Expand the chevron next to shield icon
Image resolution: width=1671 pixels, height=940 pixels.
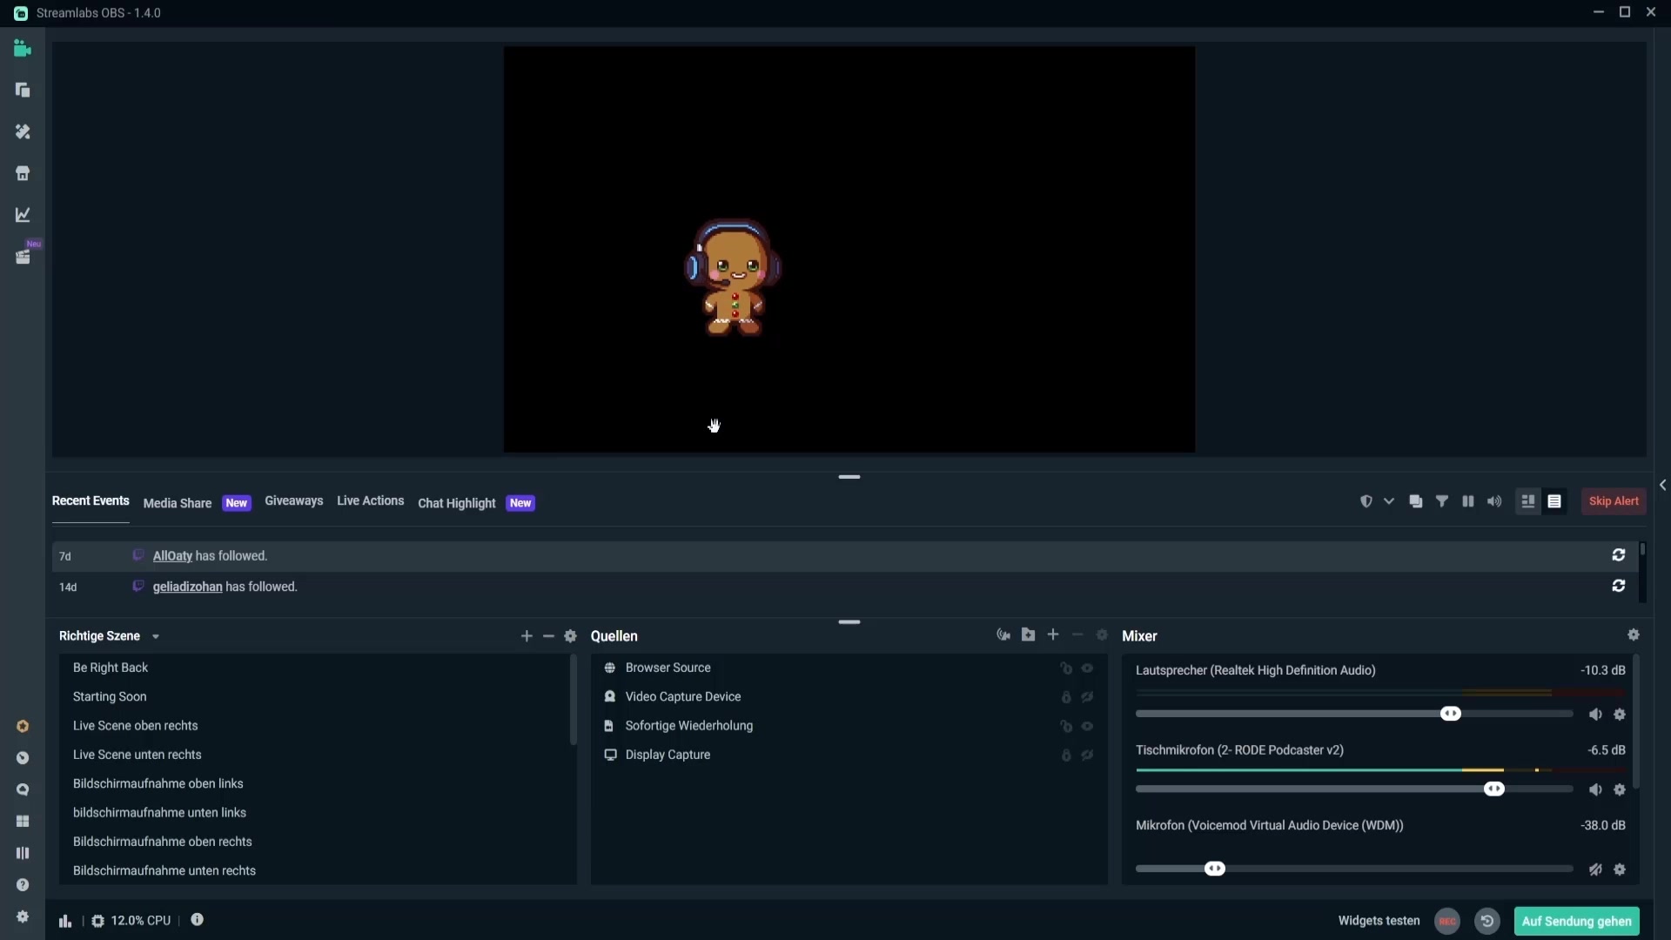point(1389,501)
